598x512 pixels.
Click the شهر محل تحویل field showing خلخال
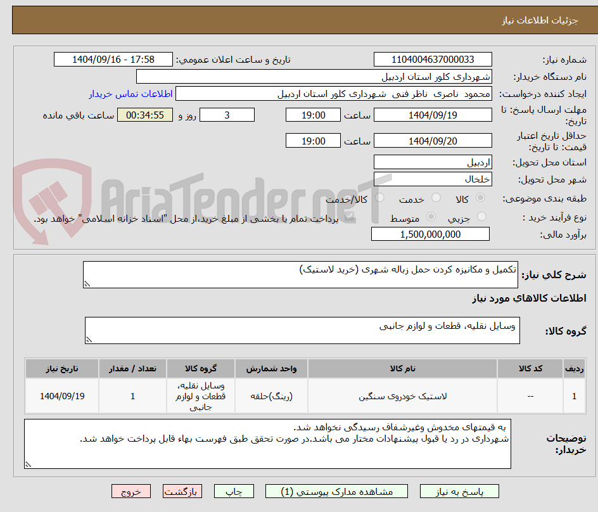[x=433, y=179]
